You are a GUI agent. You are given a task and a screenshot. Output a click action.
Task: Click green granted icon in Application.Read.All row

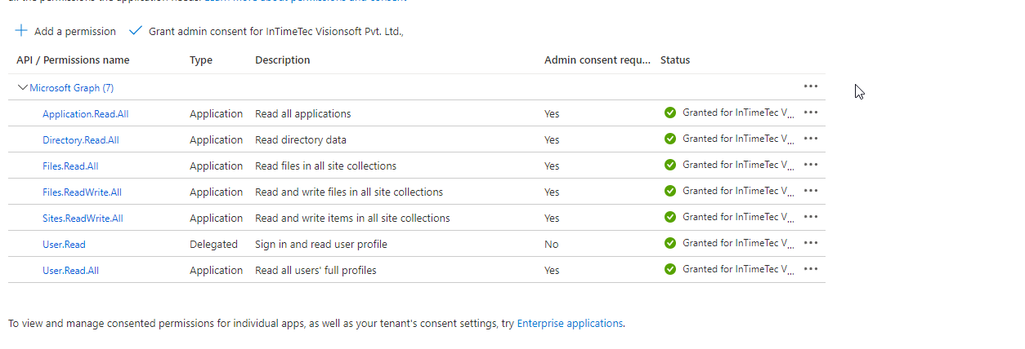(670, 113)
